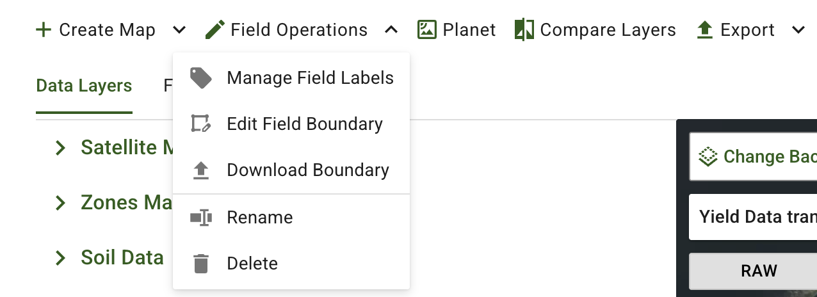Click the tag icon for Manage Field Labels
Image resolution: width=817 pixels, height=297 pixels.
pyautogui.click(x=201, y=78)
